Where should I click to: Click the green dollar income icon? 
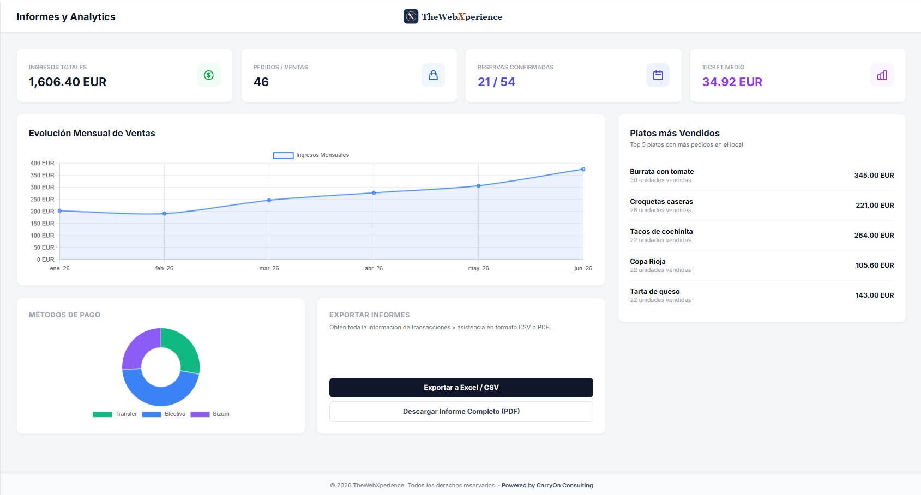[x=209, y=75]
